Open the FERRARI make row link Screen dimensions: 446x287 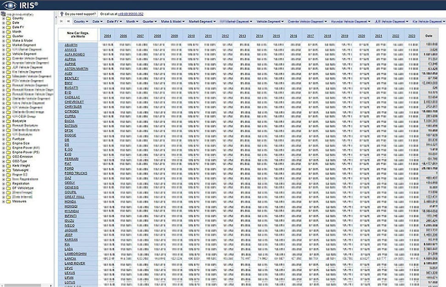(71, 159)
